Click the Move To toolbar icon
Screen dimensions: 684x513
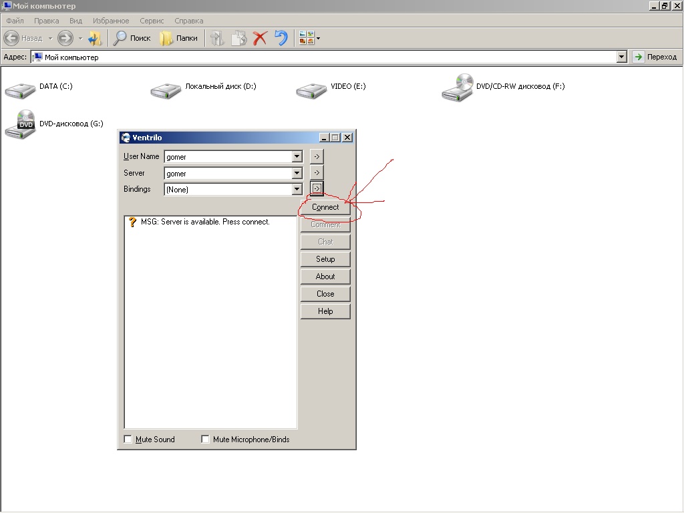(217, 38)
